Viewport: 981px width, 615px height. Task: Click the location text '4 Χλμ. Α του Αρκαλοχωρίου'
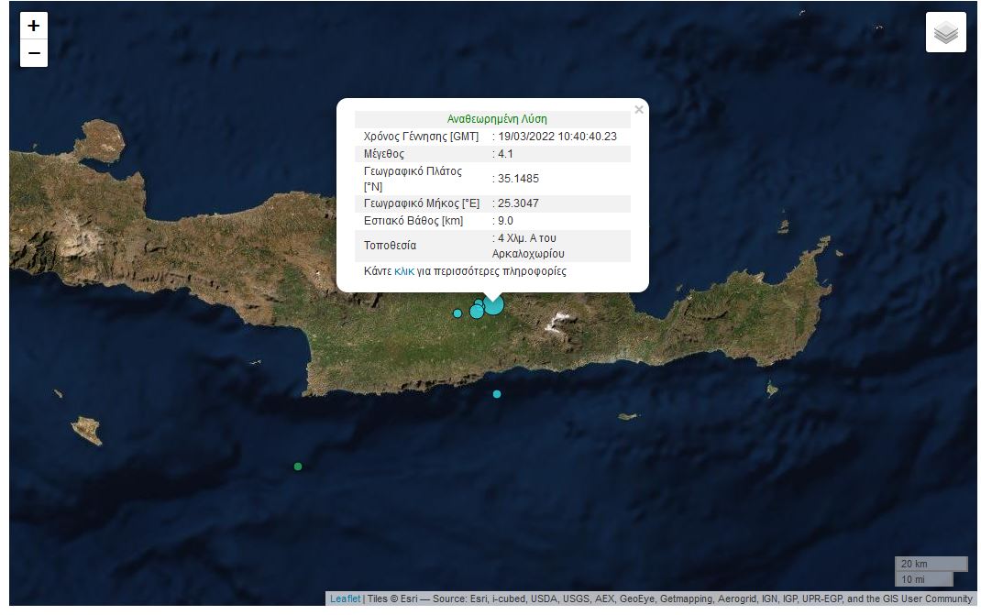click(x=529, y=246)
